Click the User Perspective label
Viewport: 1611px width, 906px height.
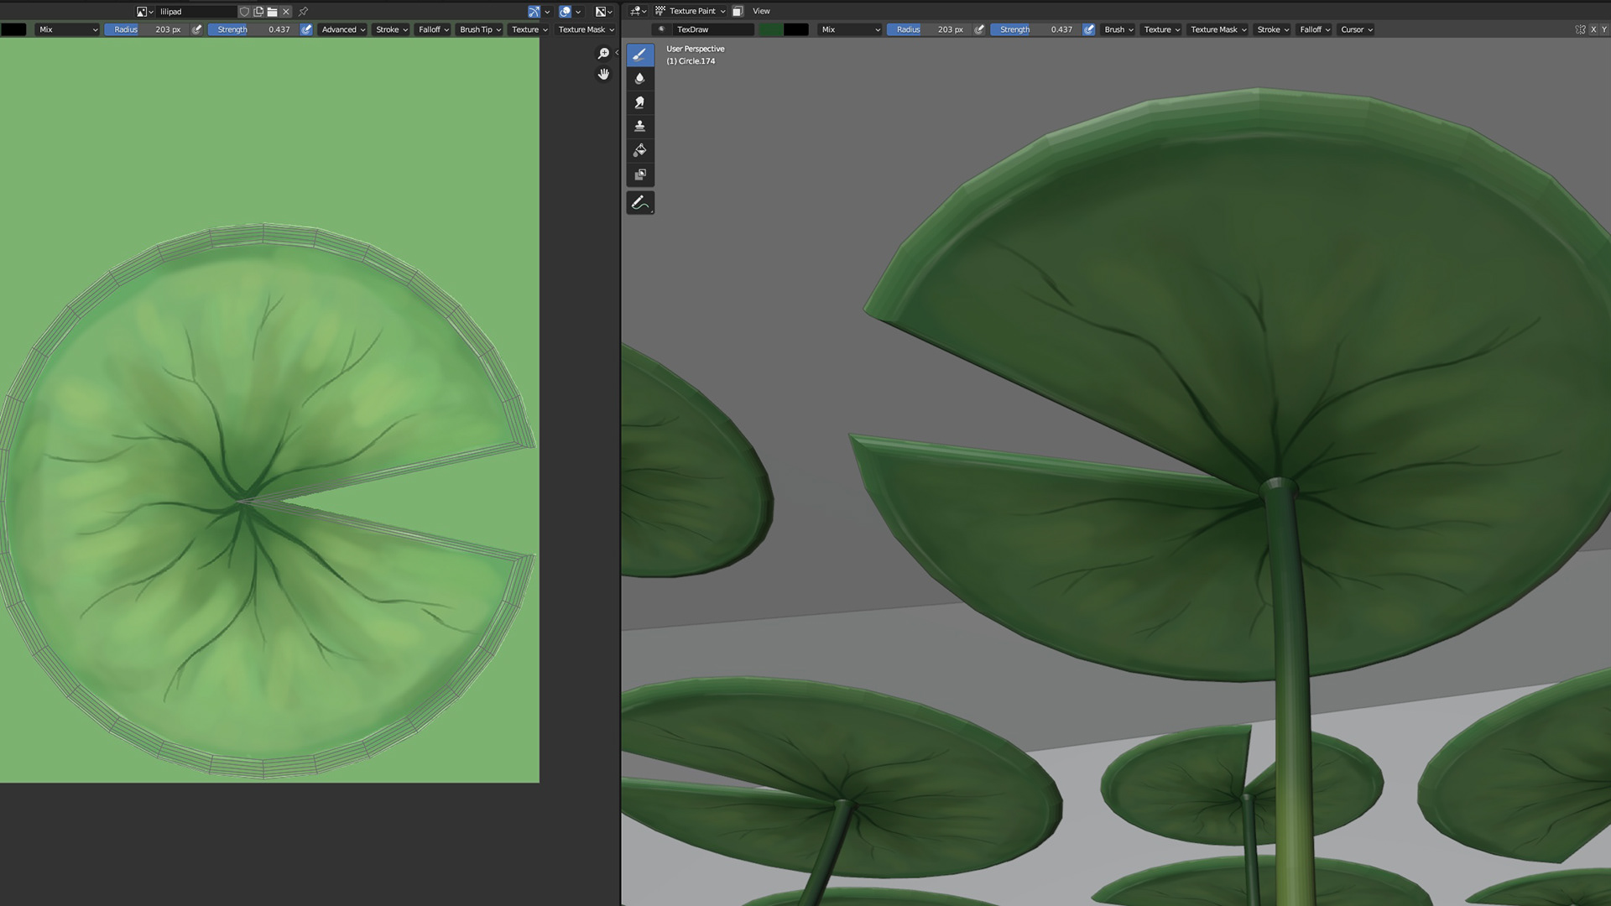695,49
